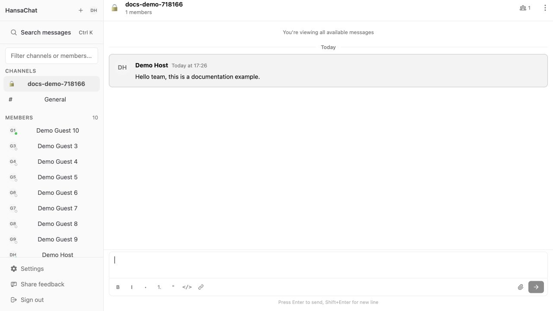Select Demo Guest 8 in members list
This screenshot has width=553, height=311.
coord(51,224)
